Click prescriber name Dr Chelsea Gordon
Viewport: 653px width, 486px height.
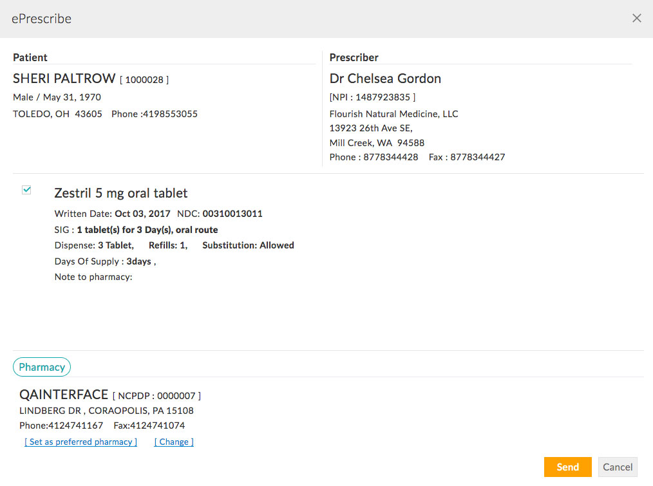coord(385,79)
